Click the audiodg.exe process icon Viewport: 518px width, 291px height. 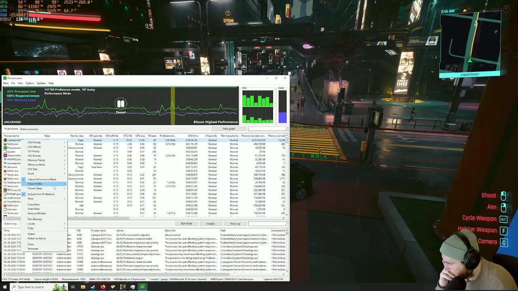5,163
